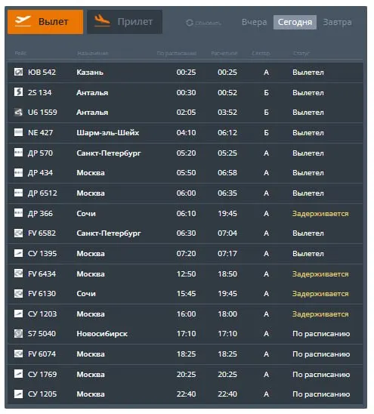Viewport: 374px width, 414px height.
Task: Click airline logo for flight NE 427
Action: point(18,132)
